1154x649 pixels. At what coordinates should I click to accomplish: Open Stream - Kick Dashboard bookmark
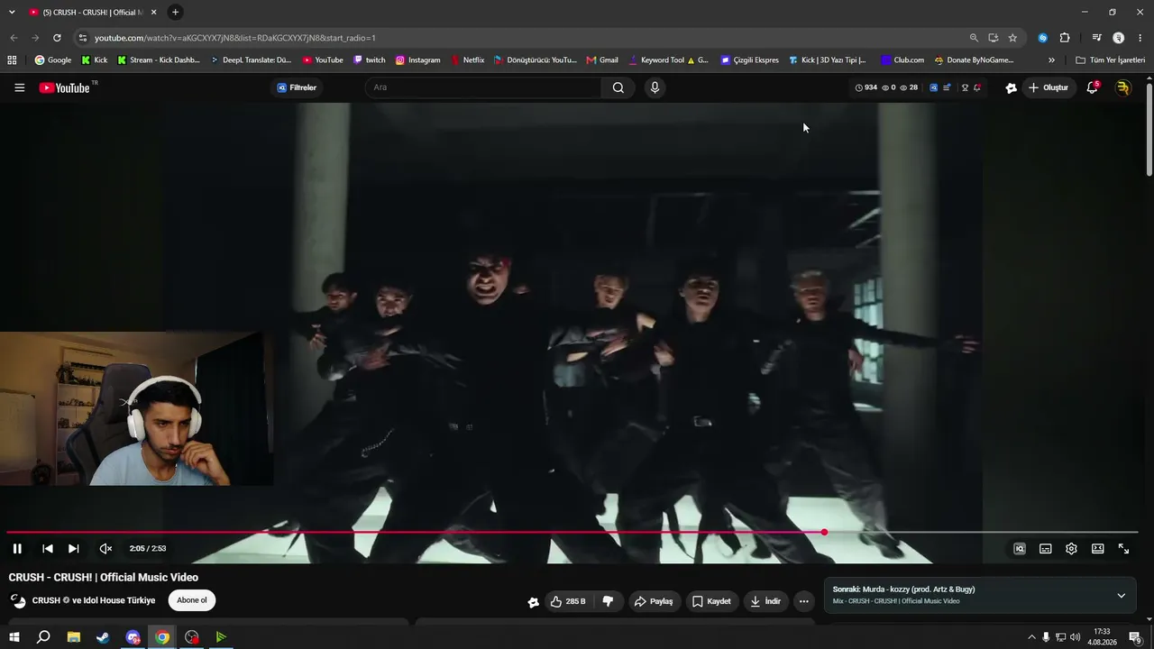159,60
